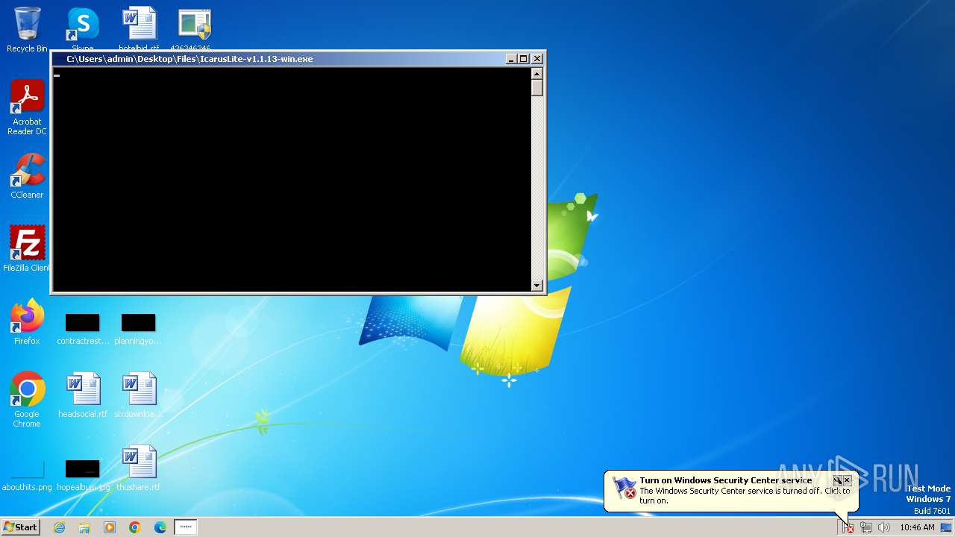Open the volume speaker tray icon
This screenshot has height=537, width=955.
point(884,527)
